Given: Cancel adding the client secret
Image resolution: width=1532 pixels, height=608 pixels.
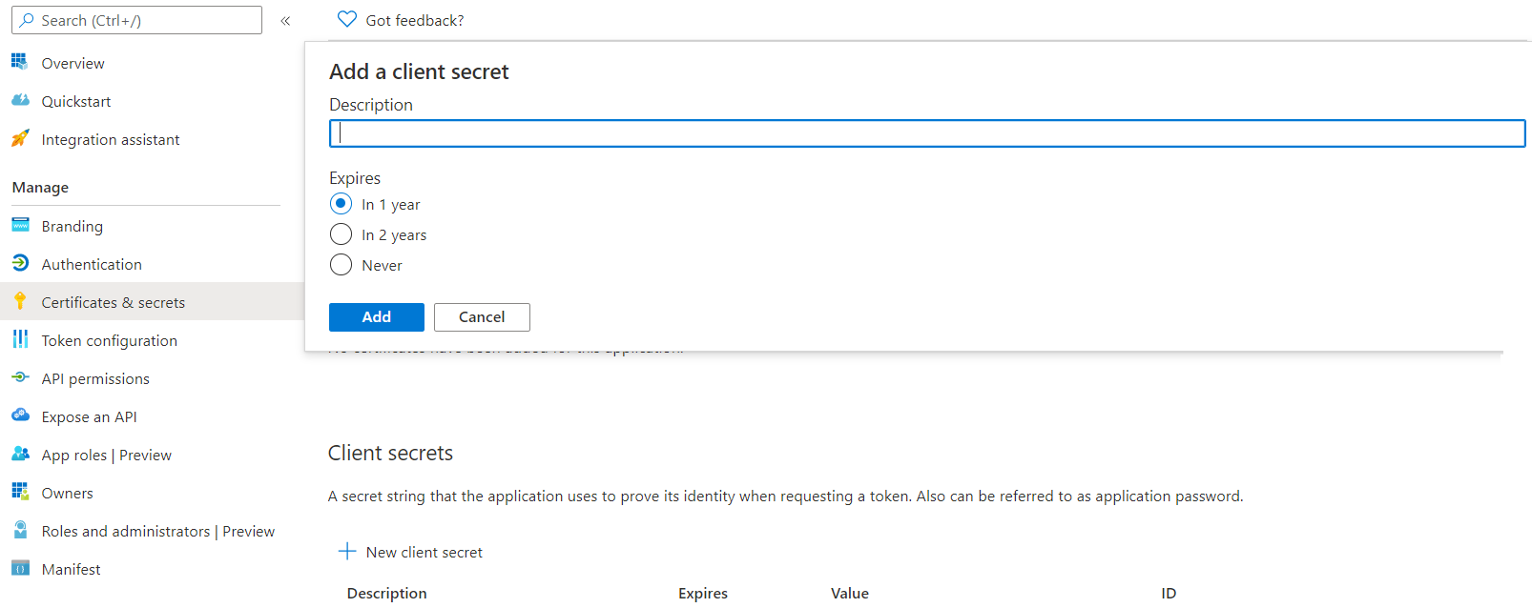Looking at the screenshot, I should 482,317.
